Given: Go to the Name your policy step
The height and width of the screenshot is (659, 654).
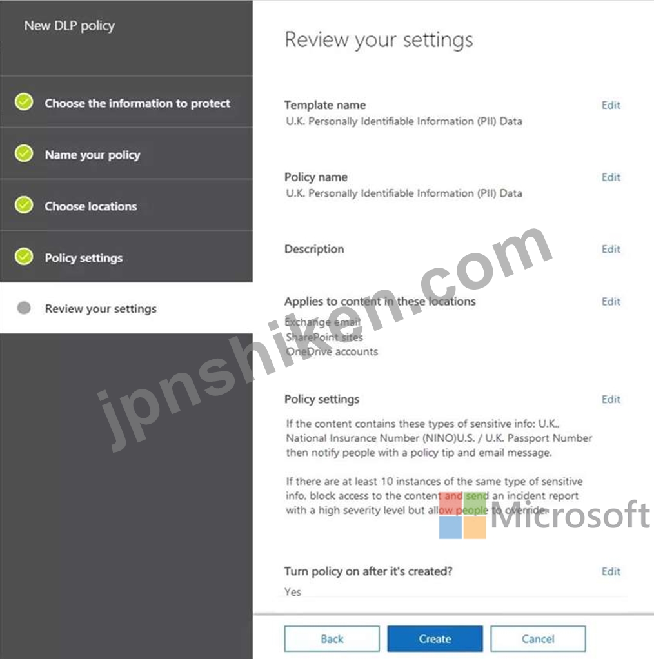Looking at the screenshot, I should tap(126, 154).
